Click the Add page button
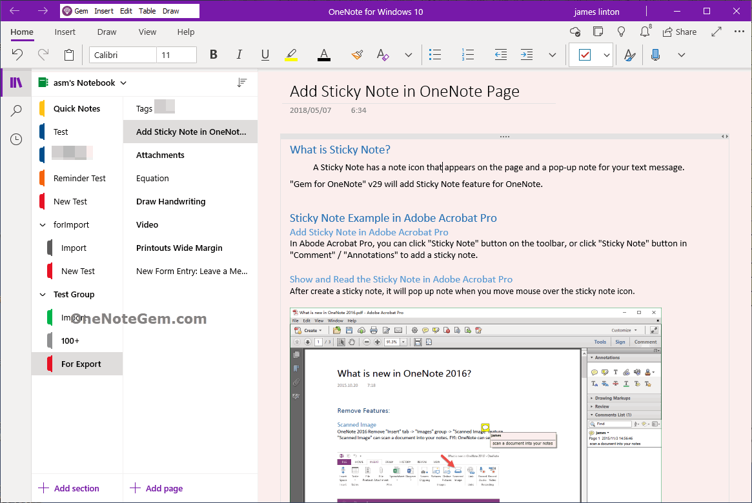The image size is (752, 503). click(156, 488)
